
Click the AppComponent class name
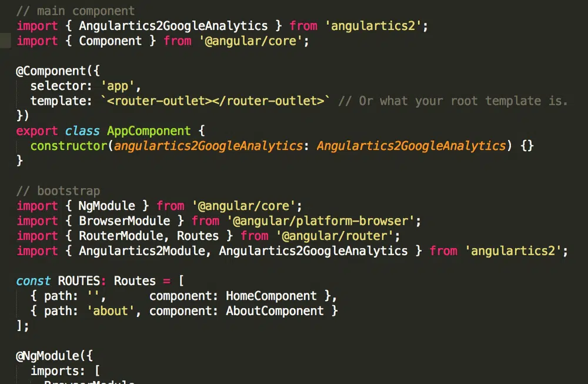(149, 131)
